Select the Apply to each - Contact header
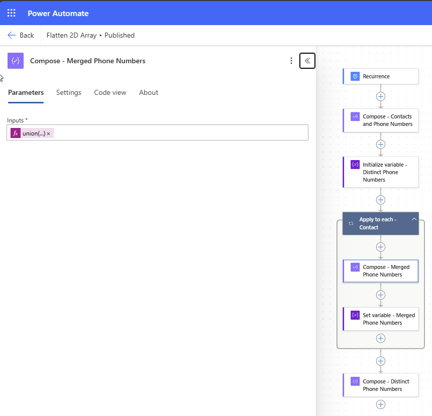Viewport: 432px width, 416px height. click(x=380, y=223)
